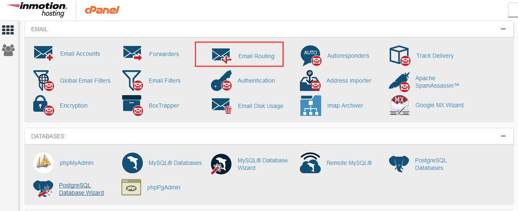Click the Global Email Filters link
Image resolution: width=518 pixels, height=211 pixels.
(85, 81)
